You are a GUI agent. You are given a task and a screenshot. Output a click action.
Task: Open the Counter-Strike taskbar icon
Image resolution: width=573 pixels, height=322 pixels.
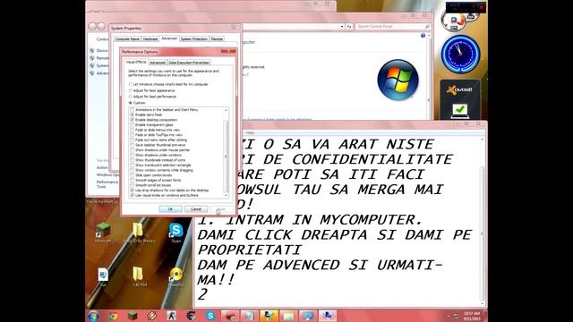tap(171, 316)
